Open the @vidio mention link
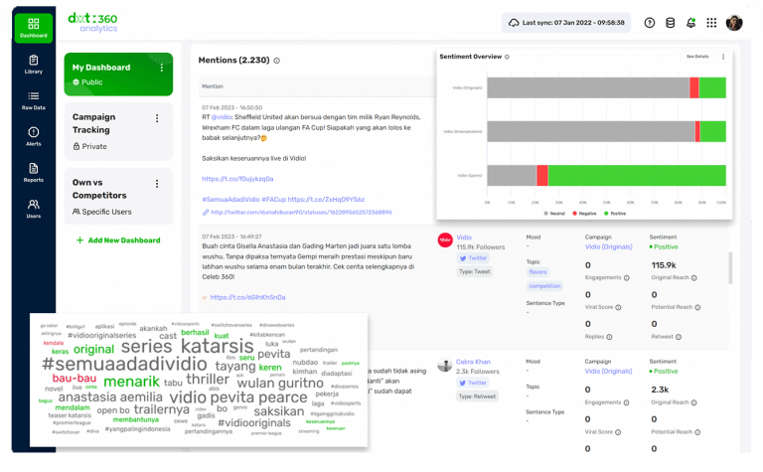The height and width of the screenshot is (472, 763). coord(222,117)
